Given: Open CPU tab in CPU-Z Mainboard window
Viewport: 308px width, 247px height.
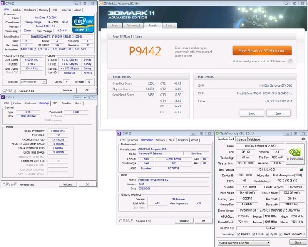Looking at the screenshot, I should click(123, 140).
